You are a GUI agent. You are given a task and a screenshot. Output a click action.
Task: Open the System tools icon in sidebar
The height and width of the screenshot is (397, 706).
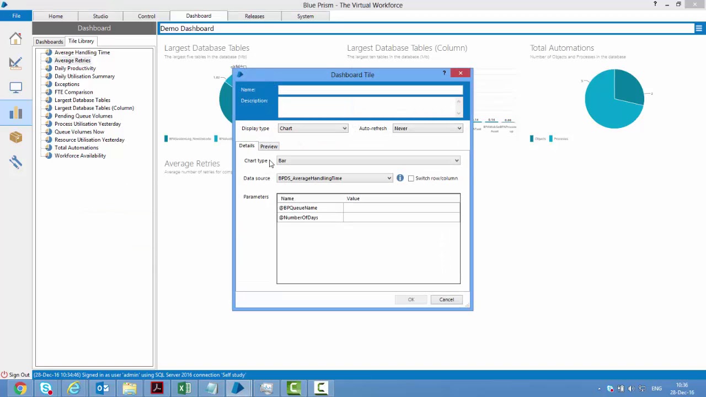[15, 162]
